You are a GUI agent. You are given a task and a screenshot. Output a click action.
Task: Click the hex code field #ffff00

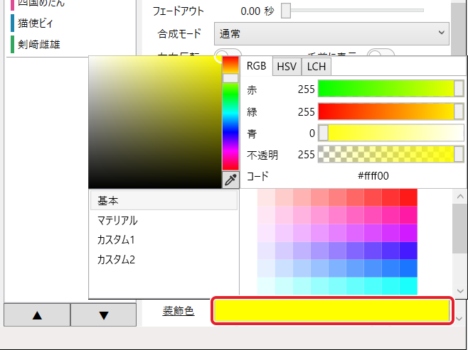tap(373, 176)
